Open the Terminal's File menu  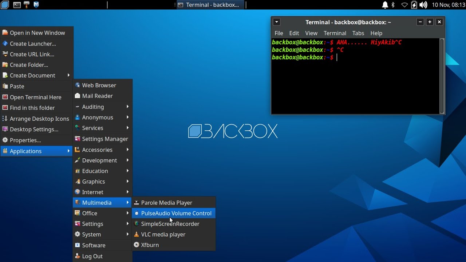(x=279, y=33)
